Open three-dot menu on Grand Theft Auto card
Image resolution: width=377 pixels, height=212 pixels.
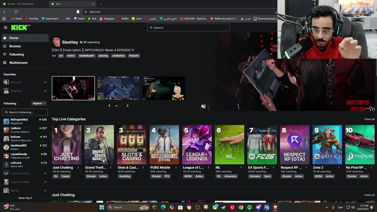(111, 168)
